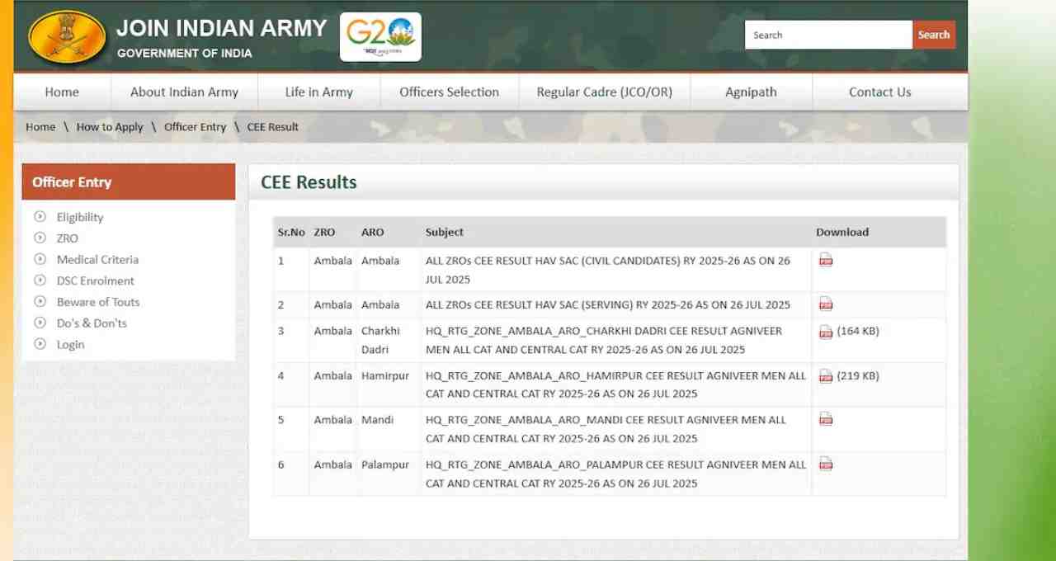Download Charkhi Dadri result PDF icon
This screenshot has height=561, width=1056.
coord(826,332)
